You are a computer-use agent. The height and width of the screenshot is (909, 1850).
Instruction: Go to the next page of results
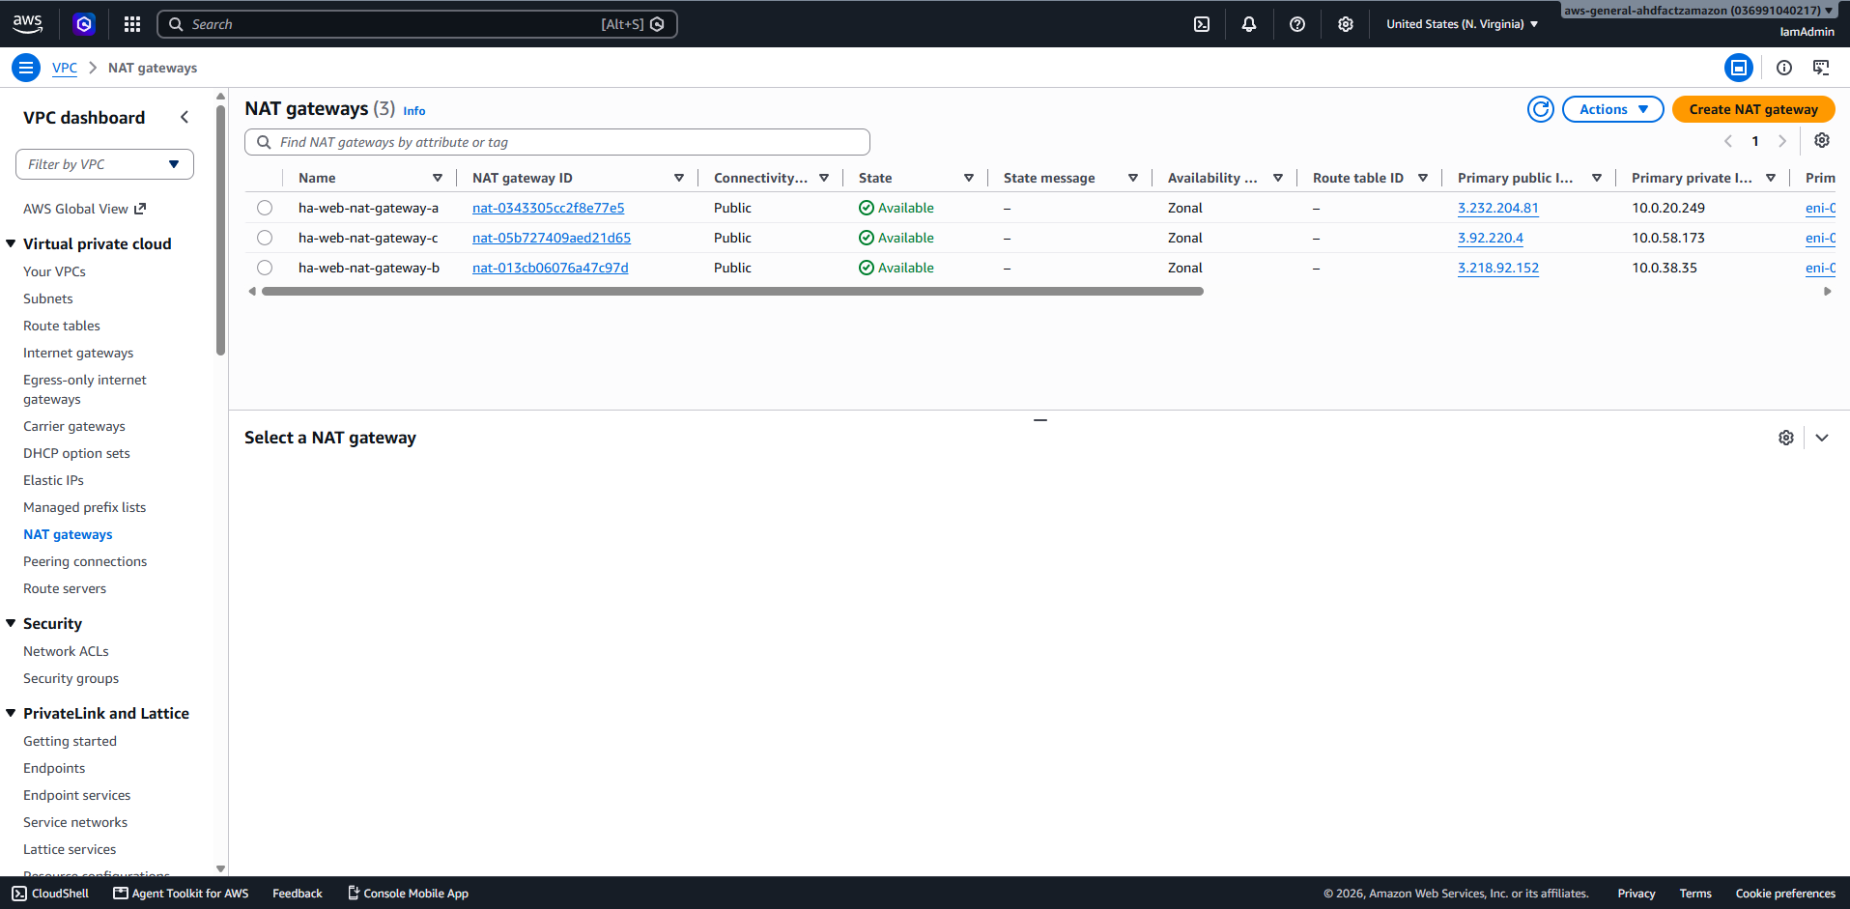1782,141
